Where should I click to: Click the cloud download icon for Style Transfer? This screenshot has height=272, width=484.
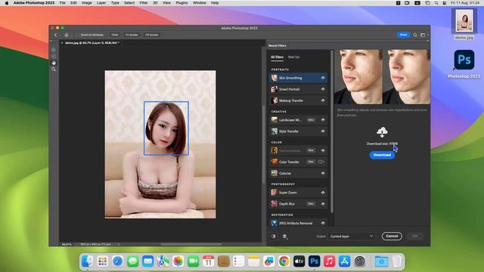[323, 131]
